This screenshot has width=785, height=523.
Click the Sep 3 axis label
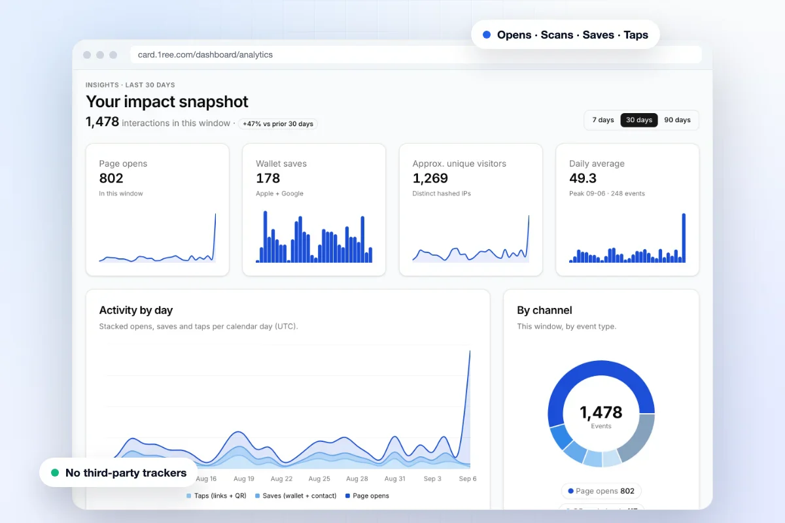tap(432, 479)
